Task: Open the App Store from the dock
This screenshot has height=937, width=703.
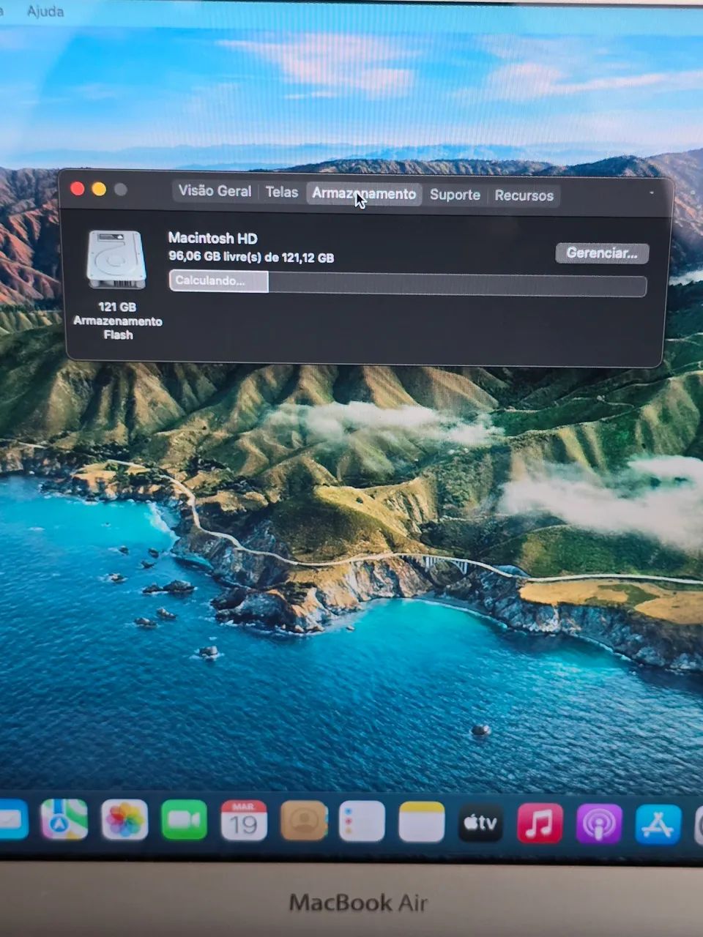Action: [658, 825]
